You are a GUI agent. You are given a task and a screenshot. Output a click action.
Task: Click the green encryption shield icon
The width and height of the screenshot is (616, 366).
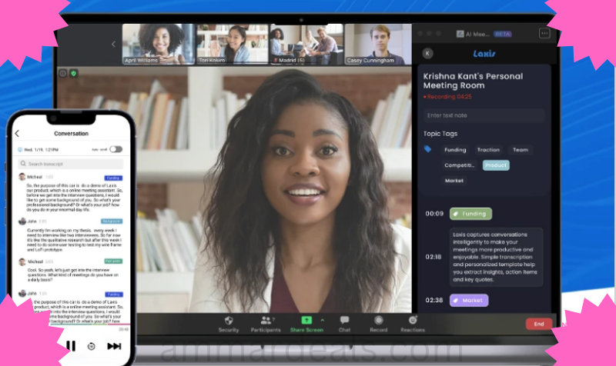click(x=73, y=73)
